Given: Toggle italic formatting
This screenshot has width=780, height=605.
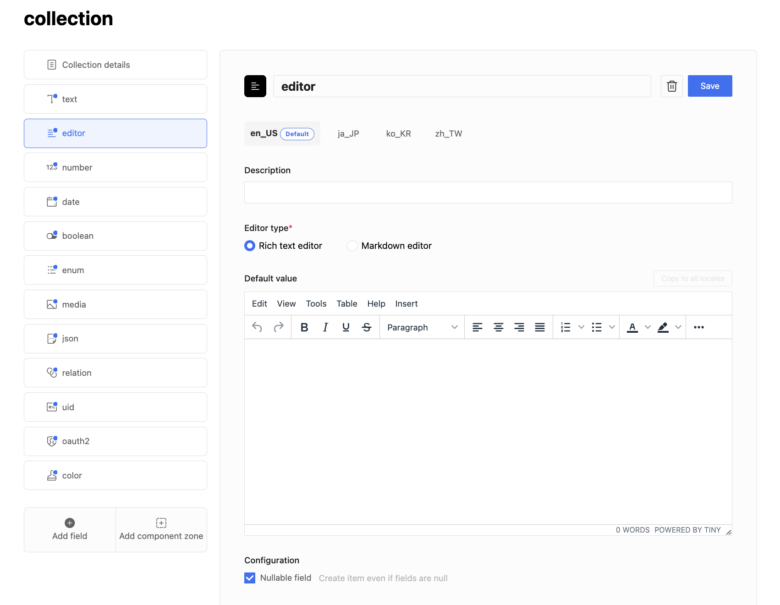Looking at the screenshot, I should tap(325, 327).
